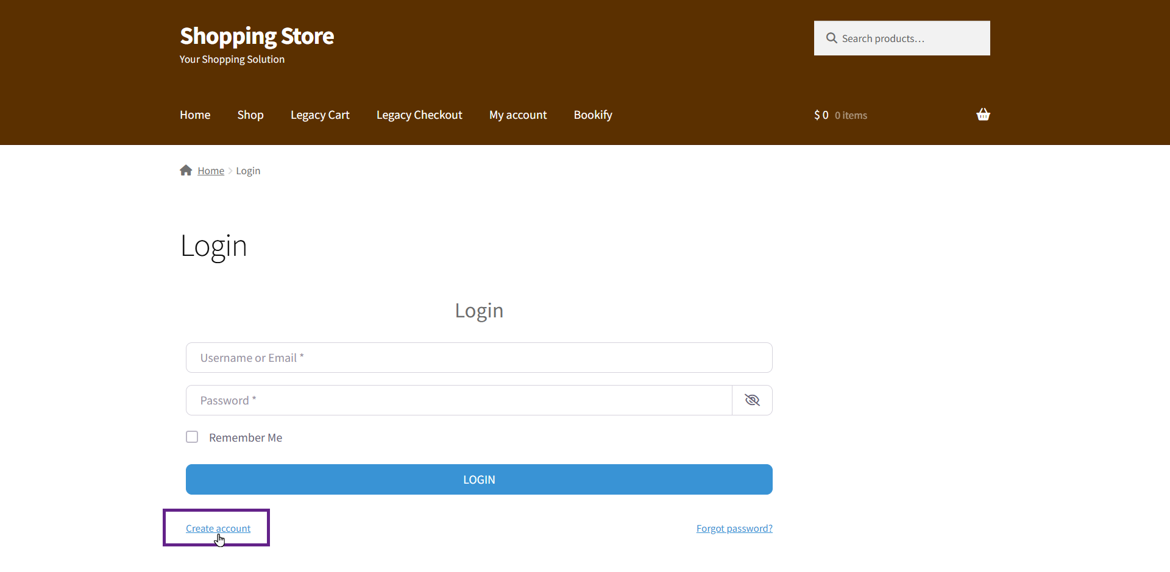Open the Forgot password? link
This screenshot has width=1170, height=572.
(734, 528)
